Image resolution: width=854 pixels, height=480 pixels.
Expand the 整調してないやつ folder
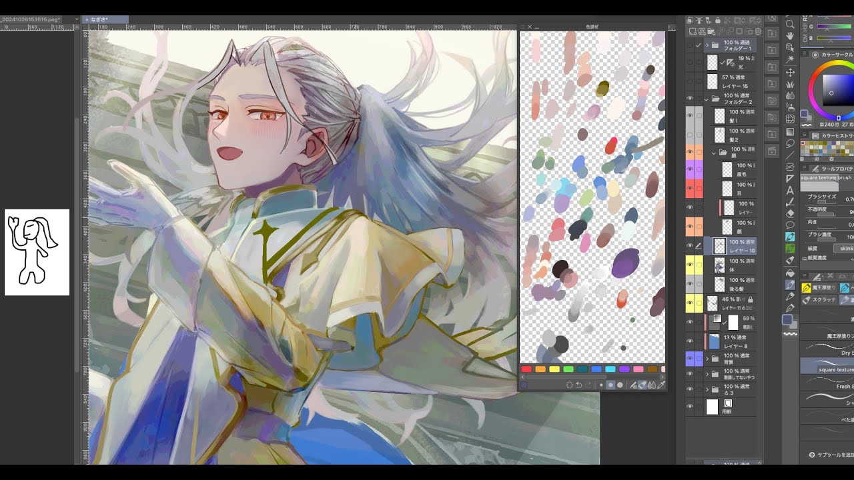(x=707, y=374)
